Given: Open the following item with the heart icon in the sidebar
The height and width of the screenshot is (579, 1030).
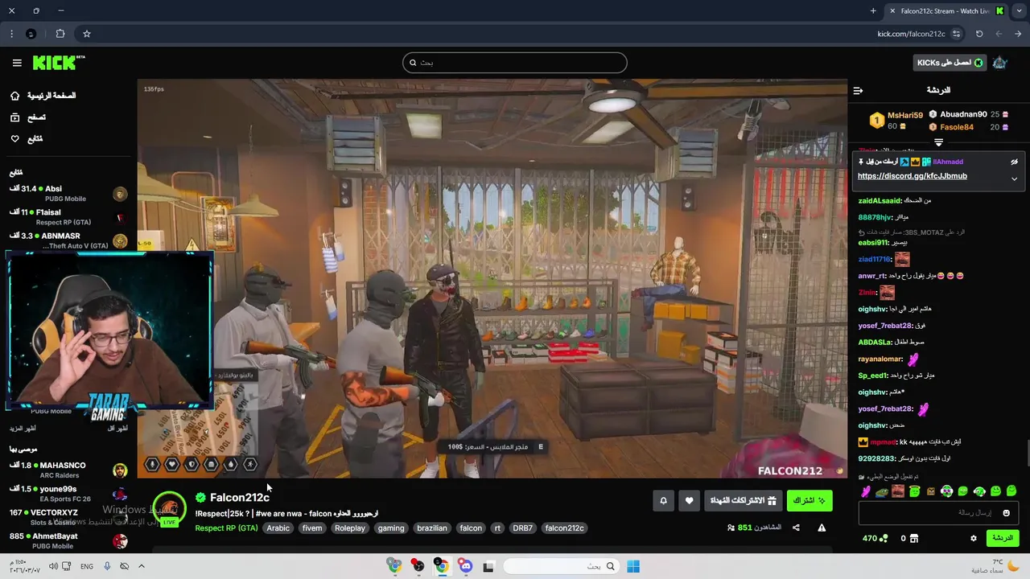Looking at the screenshot, I should pyautogui.click(x=26, y=139).
